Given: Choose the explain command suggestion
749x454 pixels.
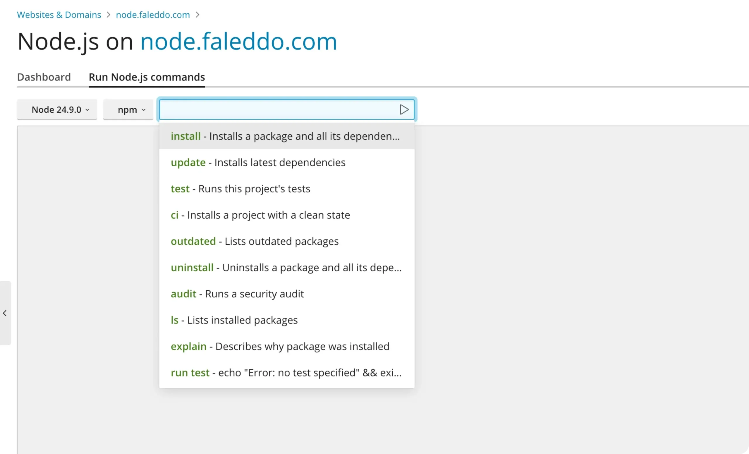Looking at the screenshot, I should [280, 346].
